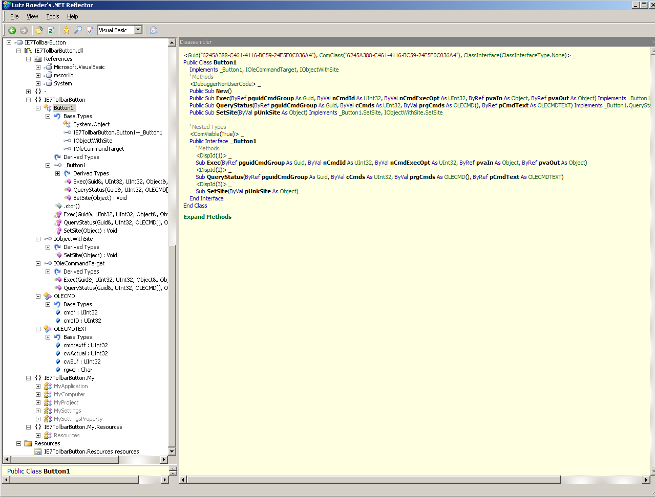Click the Options checkmark page icon
This screenshot has width=655, height=497.
point(90,31)
